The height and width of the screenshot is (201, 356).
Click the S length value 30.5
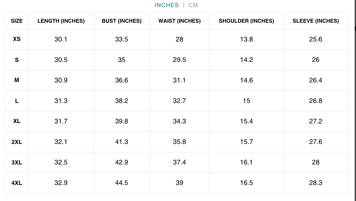click(61, 60)
